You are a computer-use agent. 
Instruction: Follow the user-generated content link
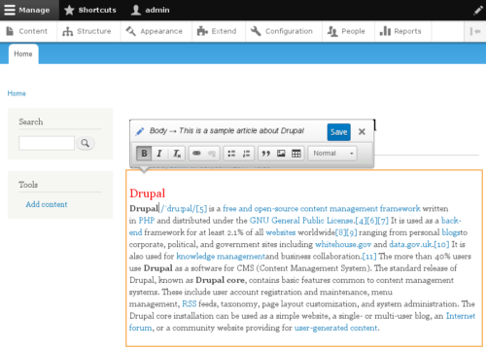pyautogui.click(x=335, y=328)
